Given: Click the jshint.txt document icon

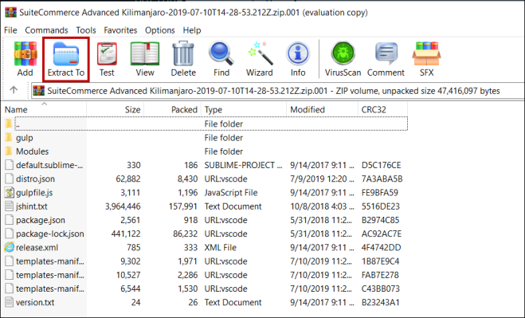Looking at the screenshot, I should pos(10,206).
